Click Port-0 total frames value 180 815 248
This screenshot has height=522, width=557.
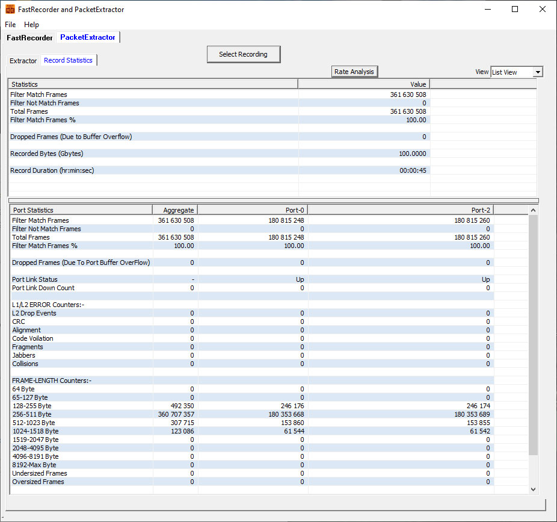click(286, 237)
